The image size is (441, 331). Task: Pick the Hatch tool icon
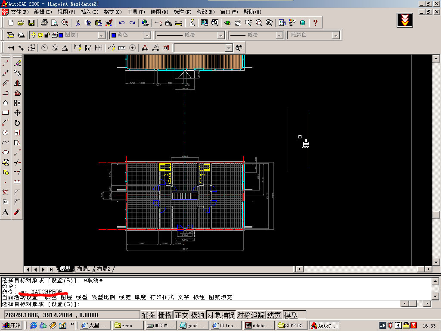pos(6,192)
